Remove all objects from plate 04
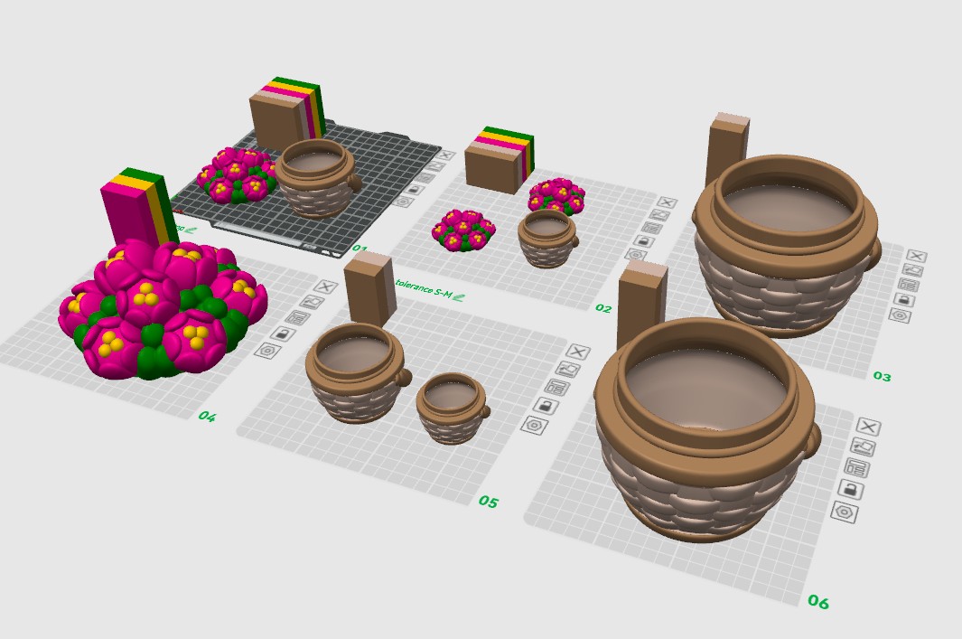This screenshot has height=639, width=962. click(x=325, y=287)
